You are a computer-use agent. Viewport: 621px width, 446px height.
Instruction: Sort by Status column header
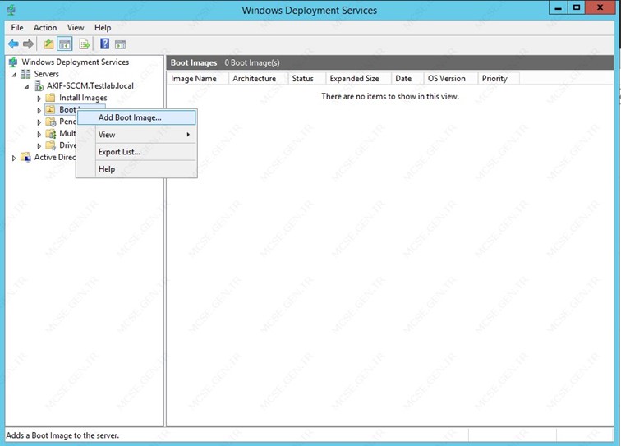[306, 78]
